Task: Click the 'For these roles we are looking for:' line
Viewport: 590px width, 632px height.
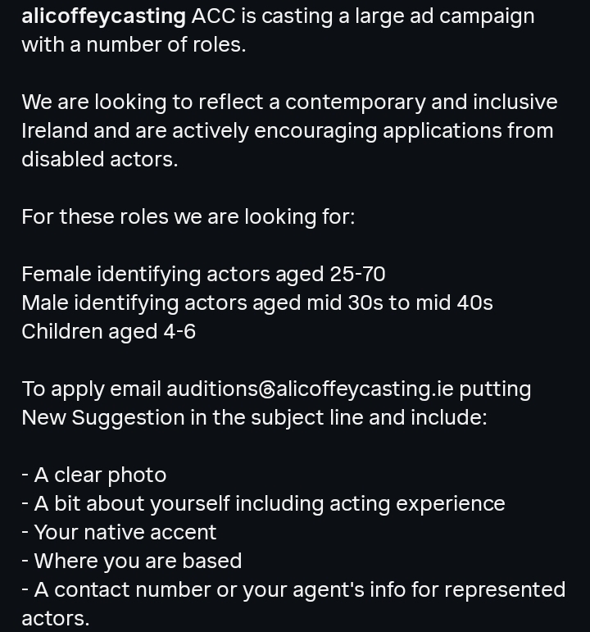Action: pyautogui.click(x=188, y=217)
